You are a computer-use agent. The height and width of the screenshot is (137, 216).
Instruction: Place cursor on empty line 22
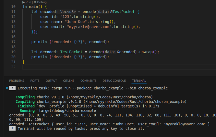[119, 67]
